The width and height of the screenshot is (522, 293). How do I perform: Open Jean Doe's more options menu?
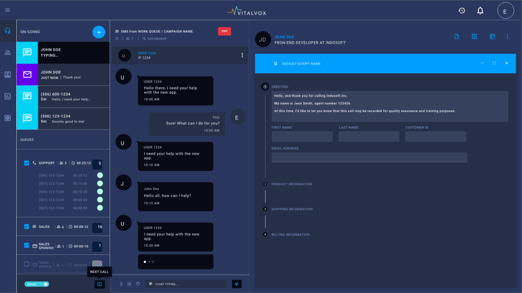tap(507, 37)
